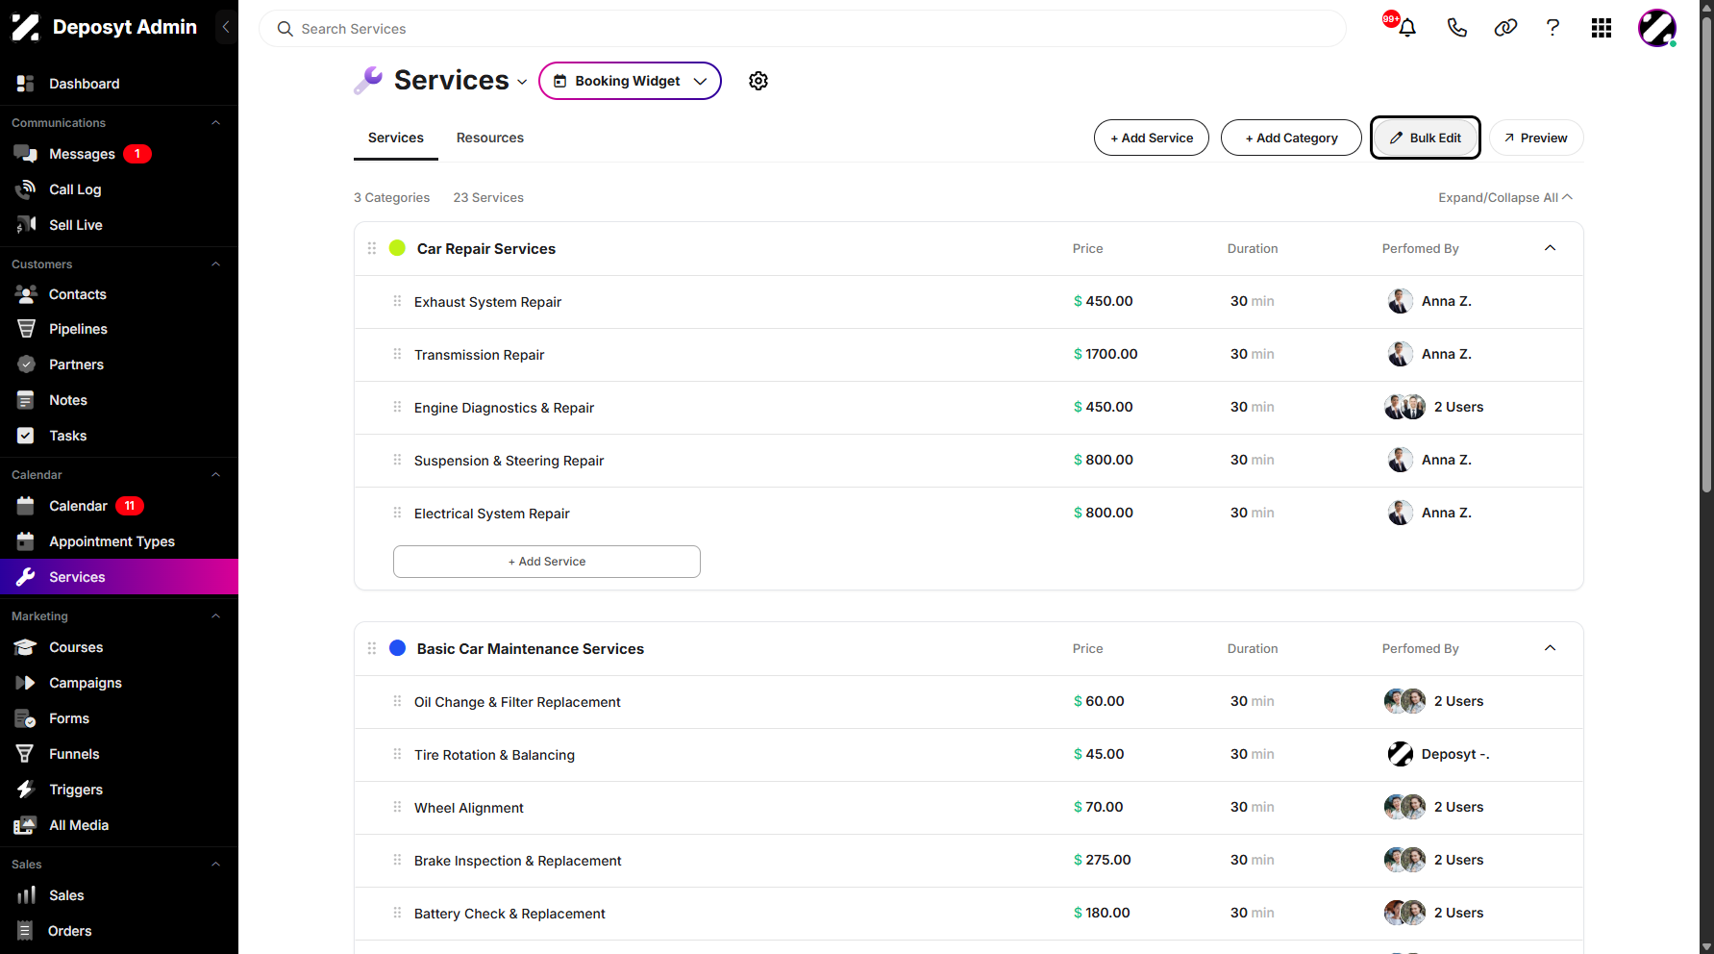The height and width of the screenshot is (954, 1714).
Task: Select the Services tab
Action: click(x=396, y=138)
